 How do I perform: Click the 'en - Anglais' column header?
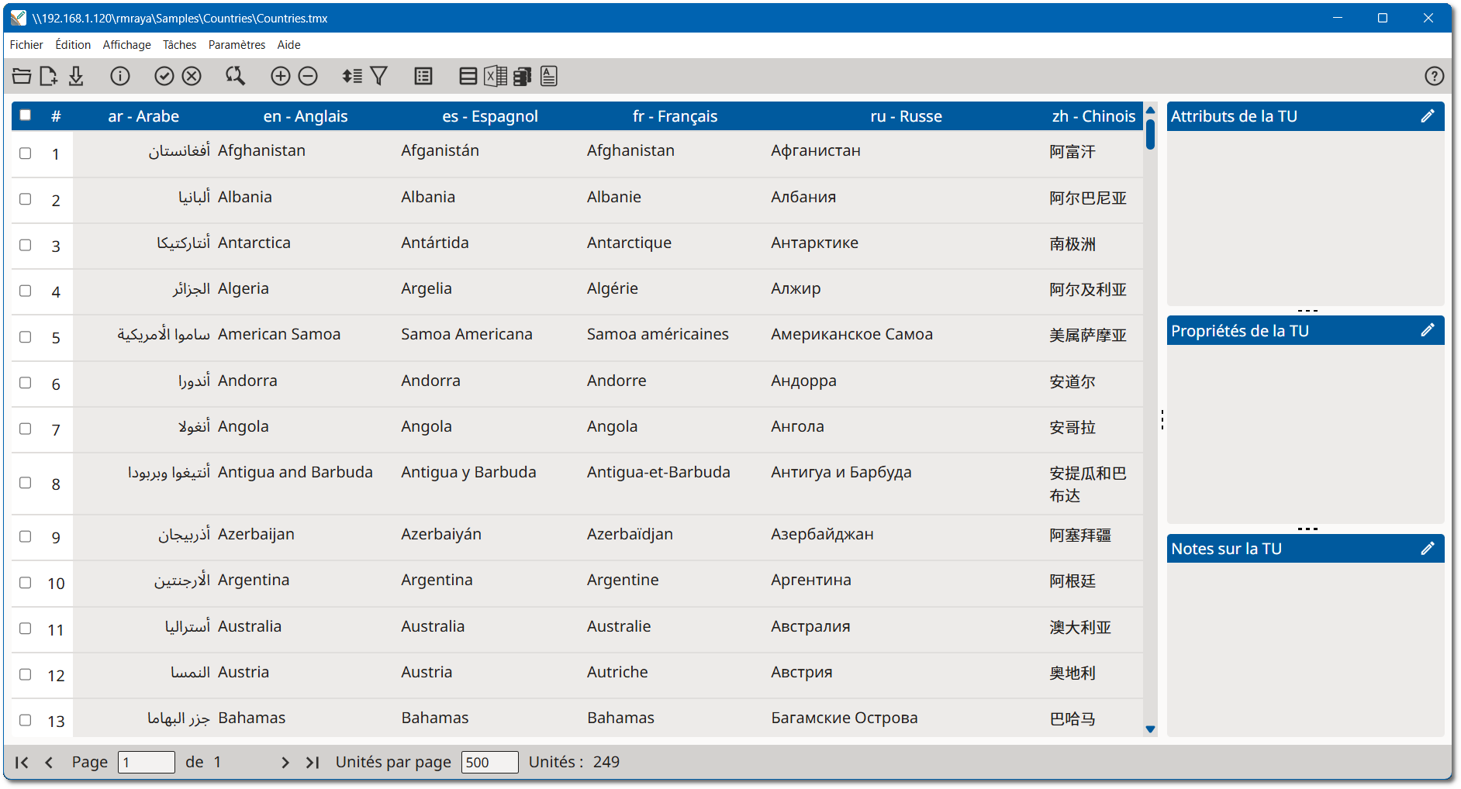tap(306, 116)
